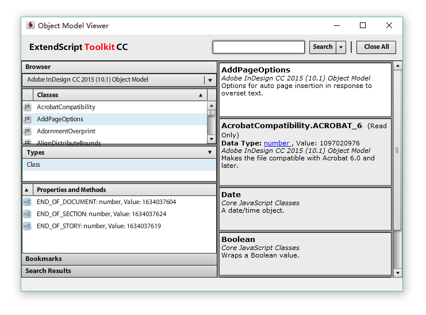426x315 pixels.
Task: Click the details pane scroll down arrow
Action: tap(398, 272)
